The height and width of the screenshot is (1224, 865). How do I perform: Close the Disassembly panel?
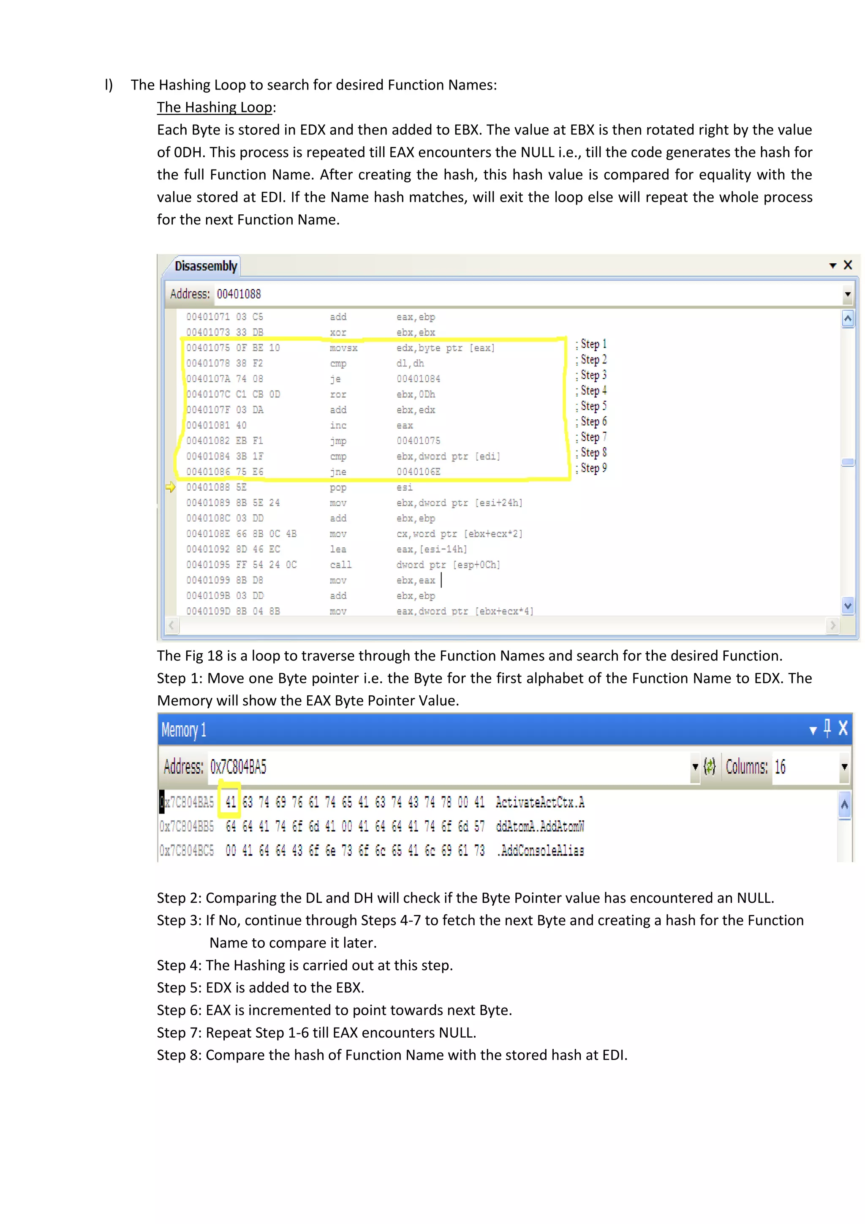(848, 265)
